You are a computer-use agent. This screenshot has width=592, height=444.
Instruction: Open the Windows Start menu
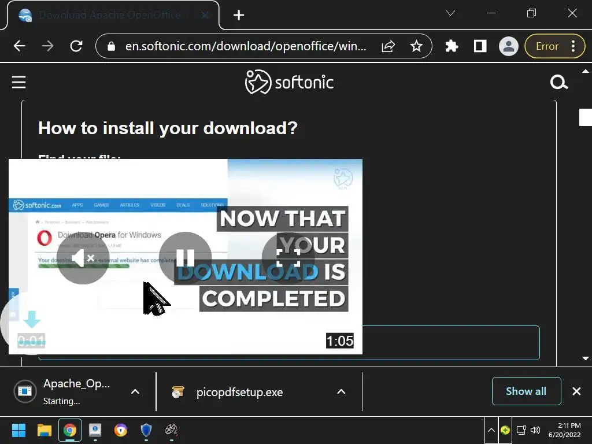coord(18,430)
